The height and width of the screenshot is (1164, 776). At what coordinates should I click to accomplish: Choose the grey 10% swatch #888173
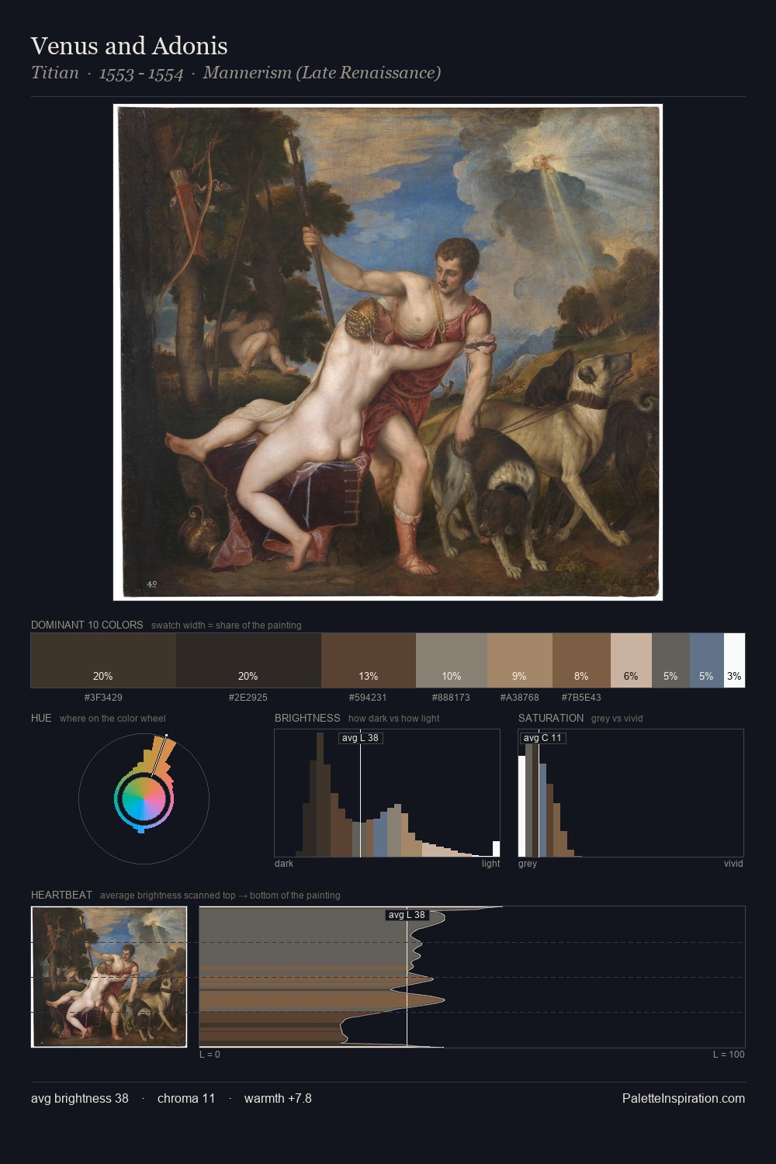[x=452, y=660]
